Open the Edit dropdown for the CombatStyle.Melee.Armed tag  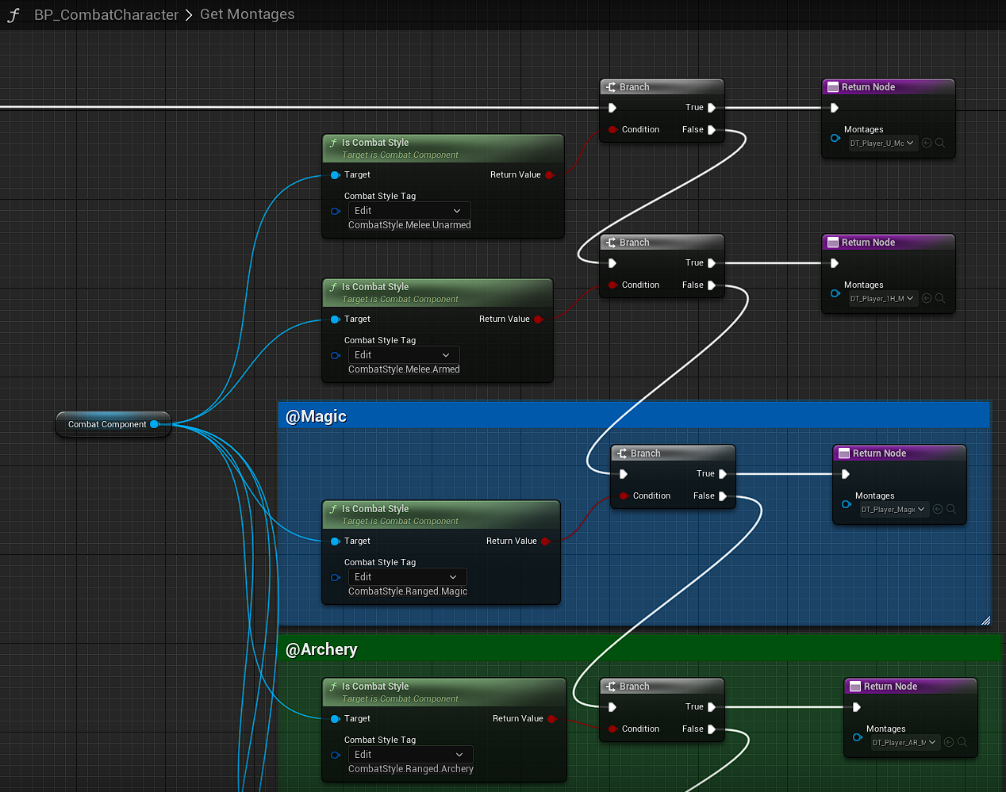403,355
